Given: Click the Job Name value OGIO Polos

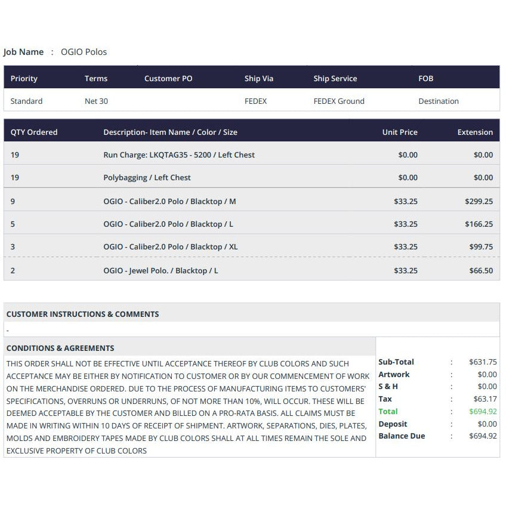Looking at the screenshot, I should click(x=84, y=52).
